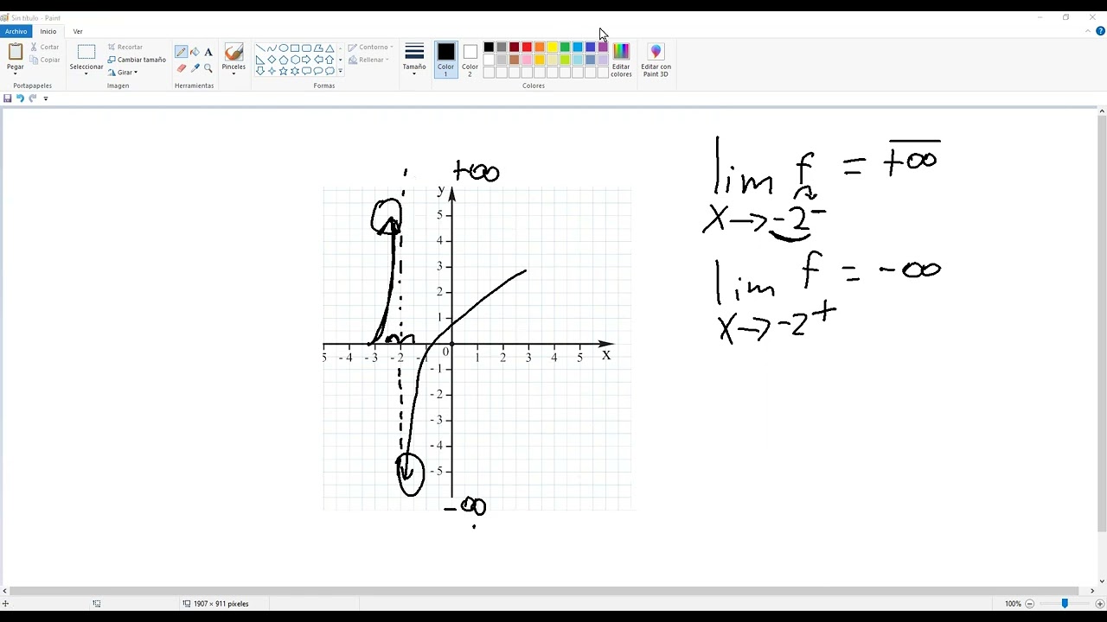Open the Girar rotate dropdown
The height and width of the screenshot is (622, 1107).
[x=123, y=73]
